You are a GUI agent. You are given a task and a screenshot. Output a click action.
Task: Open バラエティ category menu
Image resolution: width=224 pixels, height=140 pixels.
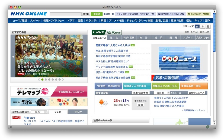pyautogui.click(x=92, y=21)
